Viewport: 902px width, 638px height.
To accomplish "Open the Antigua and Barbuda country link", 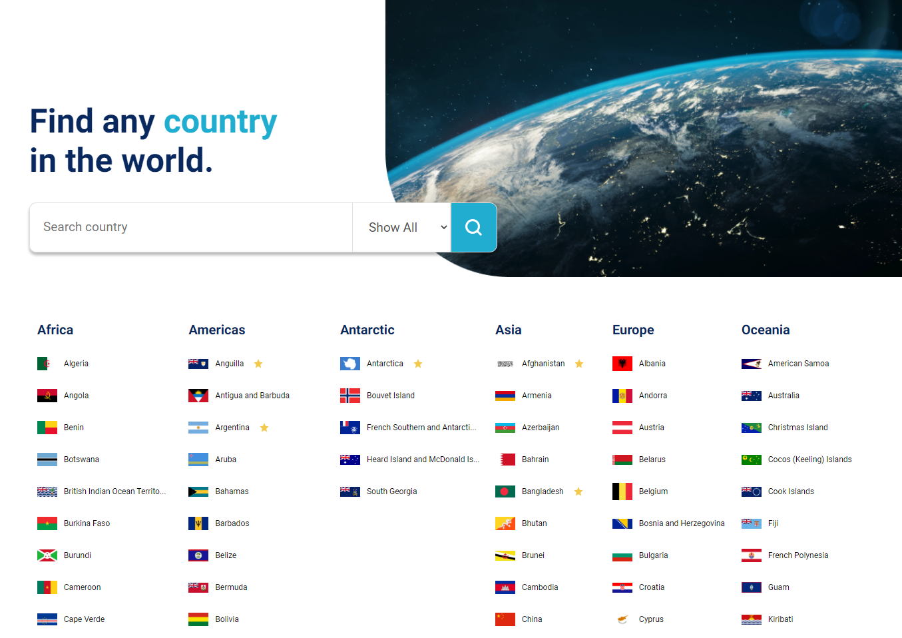I will 252,396.
